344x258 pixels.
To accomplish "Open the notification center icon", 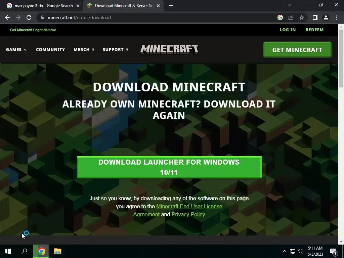I will [x=334, y=251].
